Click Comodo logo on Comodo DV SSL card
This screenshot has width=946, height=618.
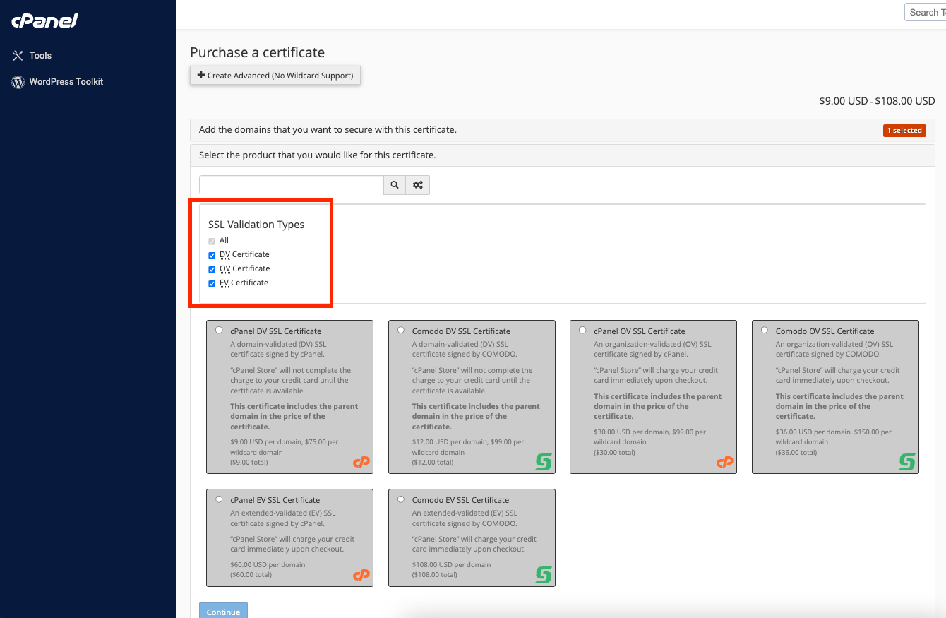click(x=543, y=463)
